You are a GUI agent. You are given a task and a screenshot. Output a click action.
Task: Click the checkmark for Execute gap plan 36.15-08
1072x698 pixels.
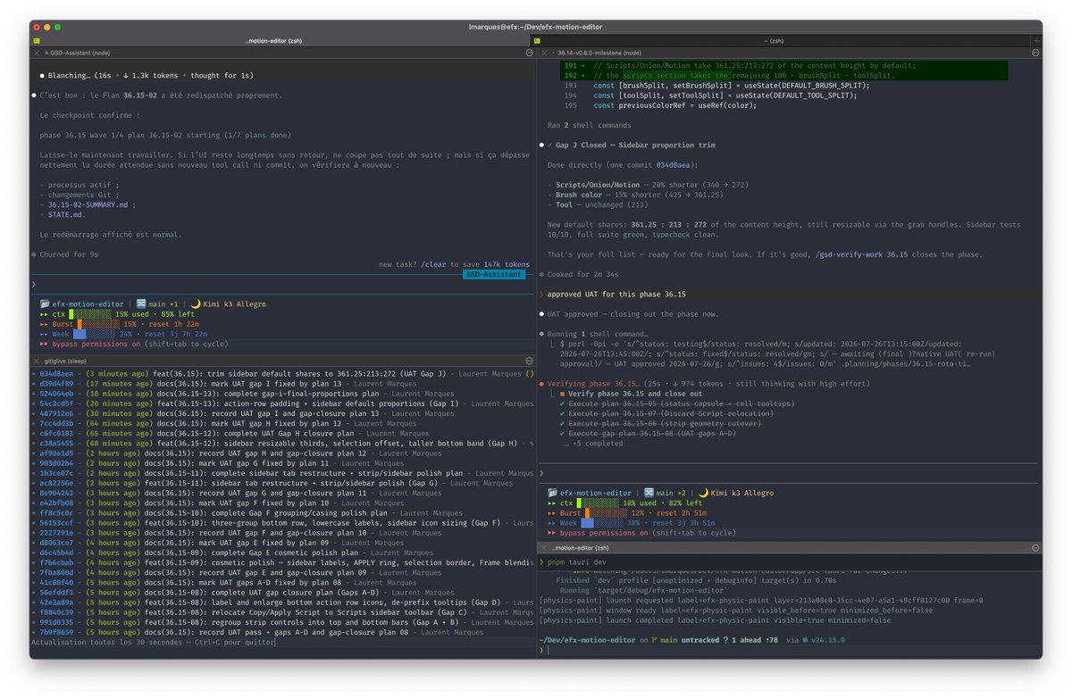[561, 433]
